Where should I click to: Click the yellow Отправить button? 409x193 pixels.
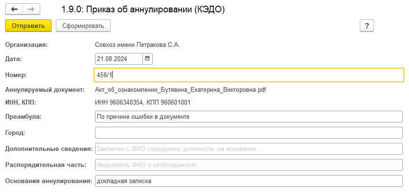(28, 26)
